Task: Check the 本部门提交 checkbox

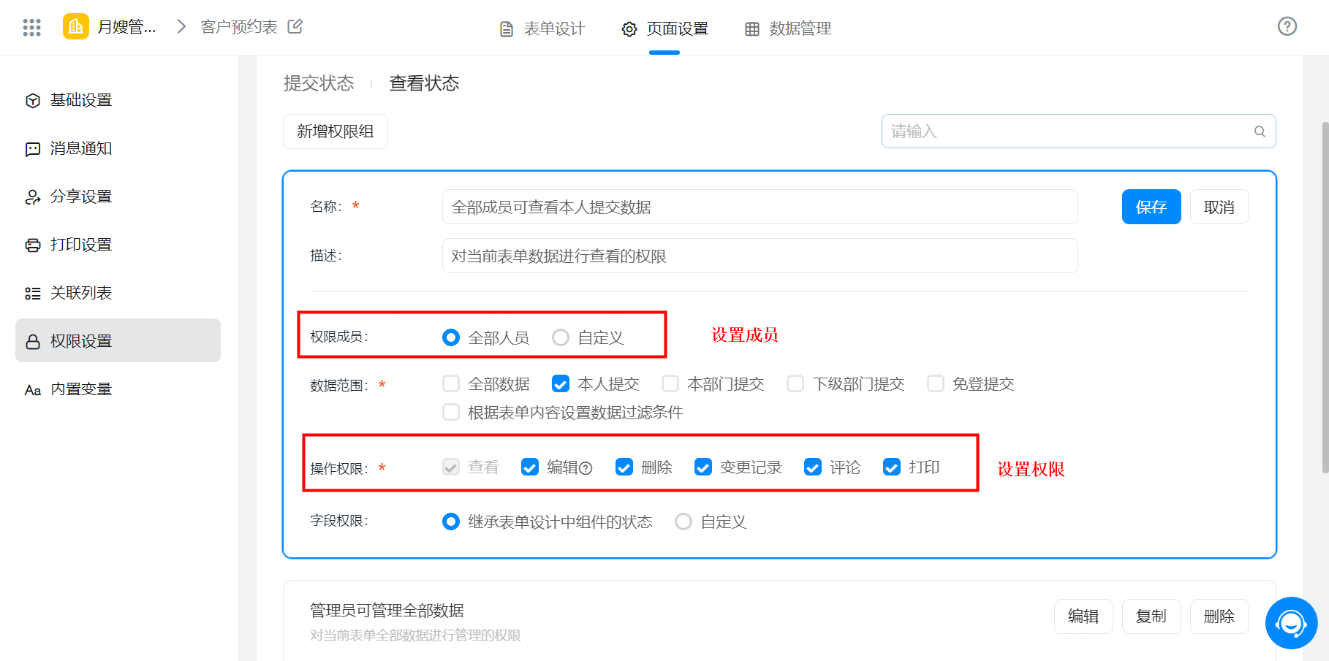Action: pyautogui.click(x=670, y=383)
